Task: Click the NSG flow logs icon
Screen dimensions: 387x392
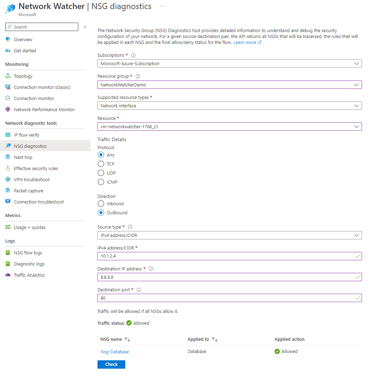Action: [x=8, y=253]
